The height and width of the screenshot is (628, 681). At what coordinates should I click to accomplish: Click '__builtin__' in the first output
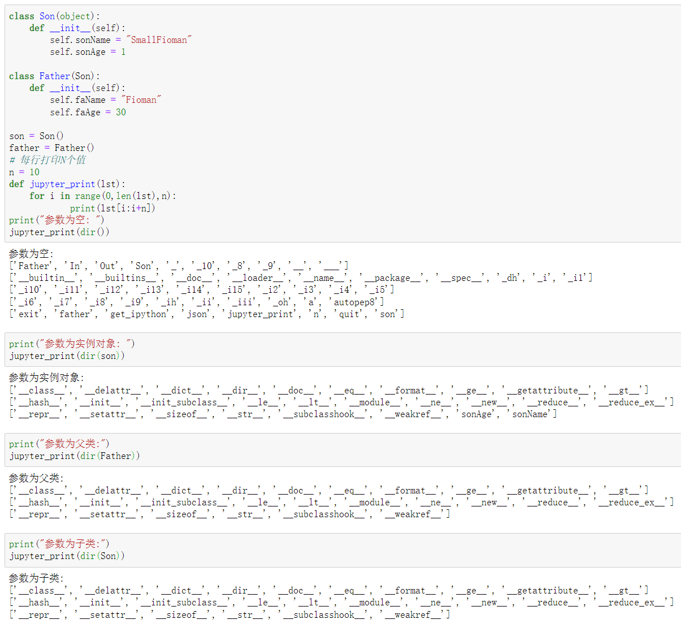(x=46, y=278)
